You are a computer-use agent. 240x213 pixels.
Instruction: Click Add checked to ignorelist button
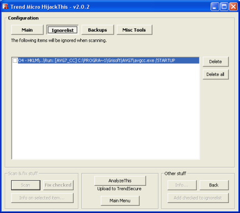coord(198,198)
